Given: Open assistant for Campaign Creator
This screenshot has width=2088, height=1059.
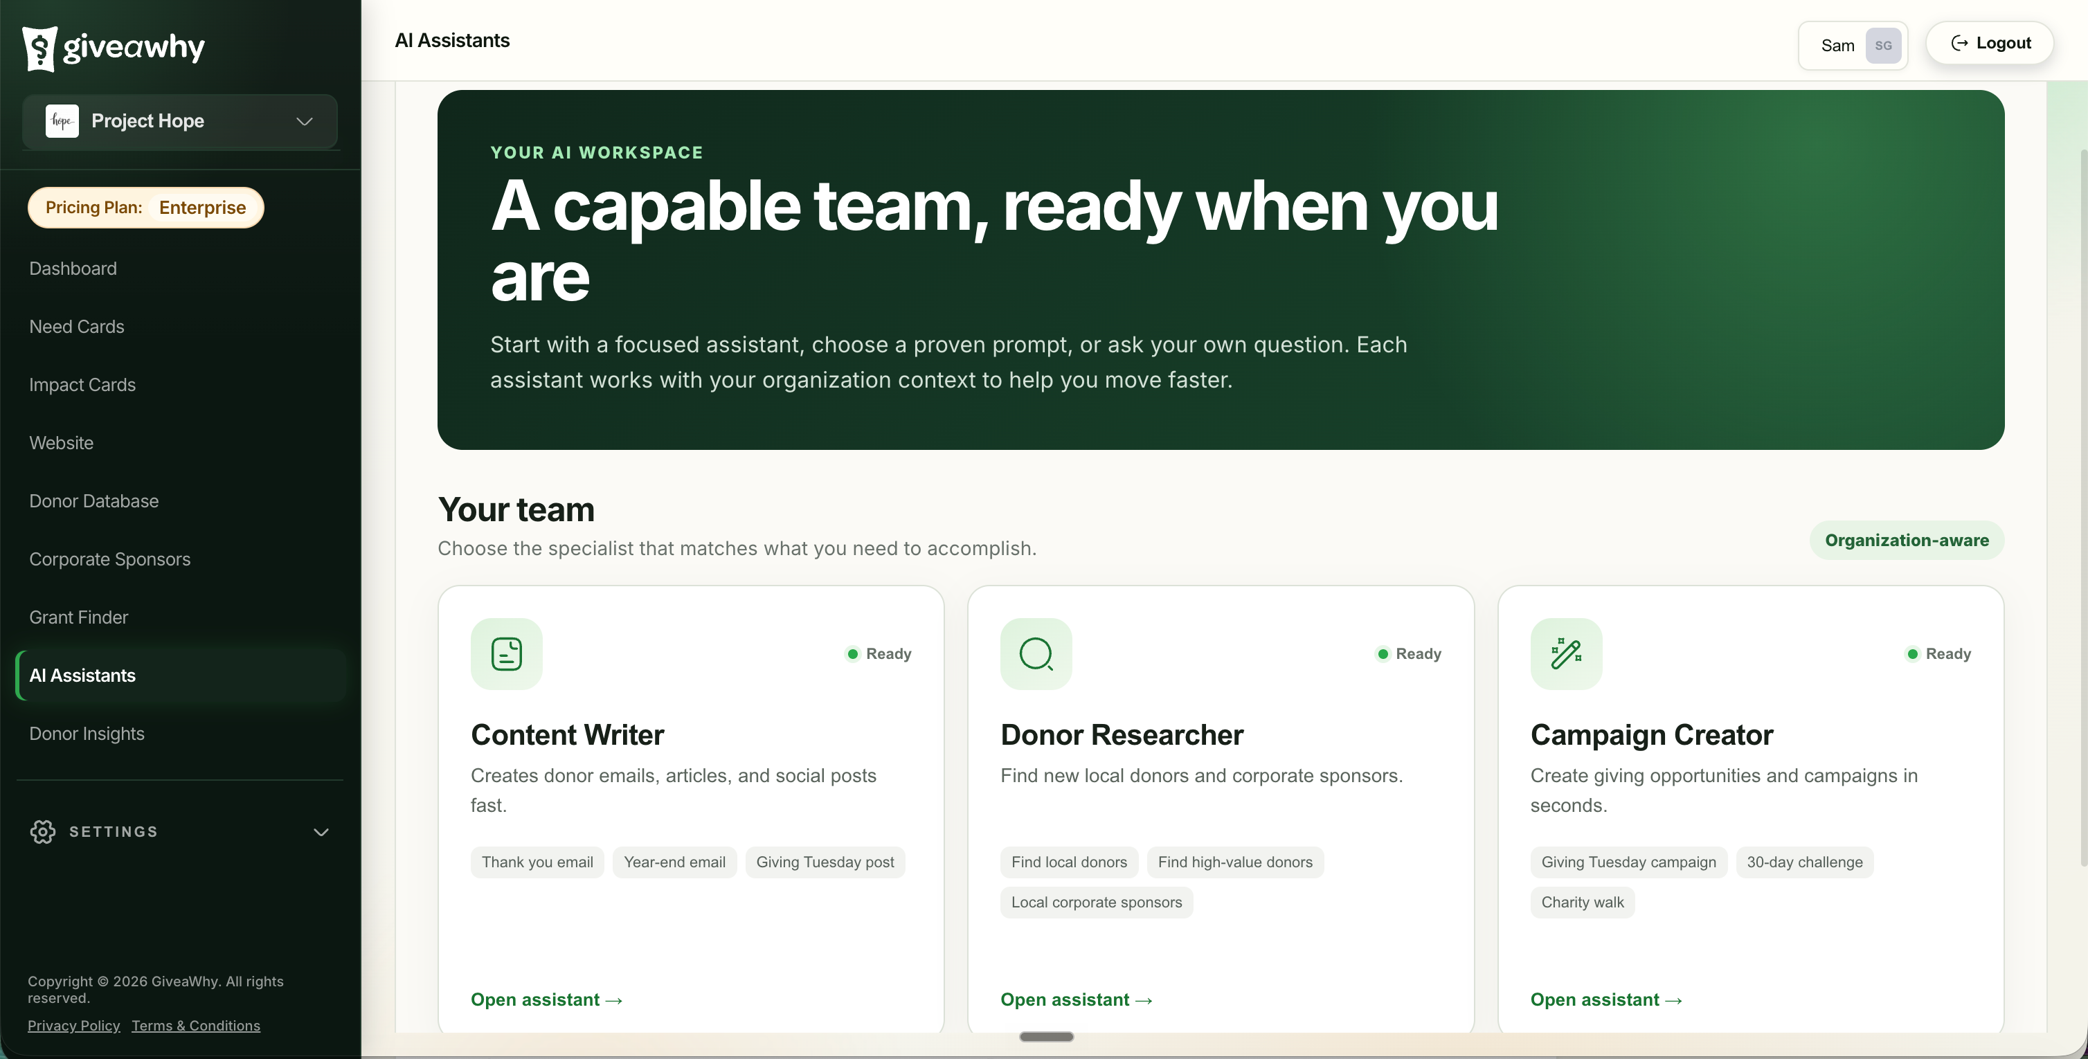Looking at the screenshot, I should [x=1607, y=1000].
